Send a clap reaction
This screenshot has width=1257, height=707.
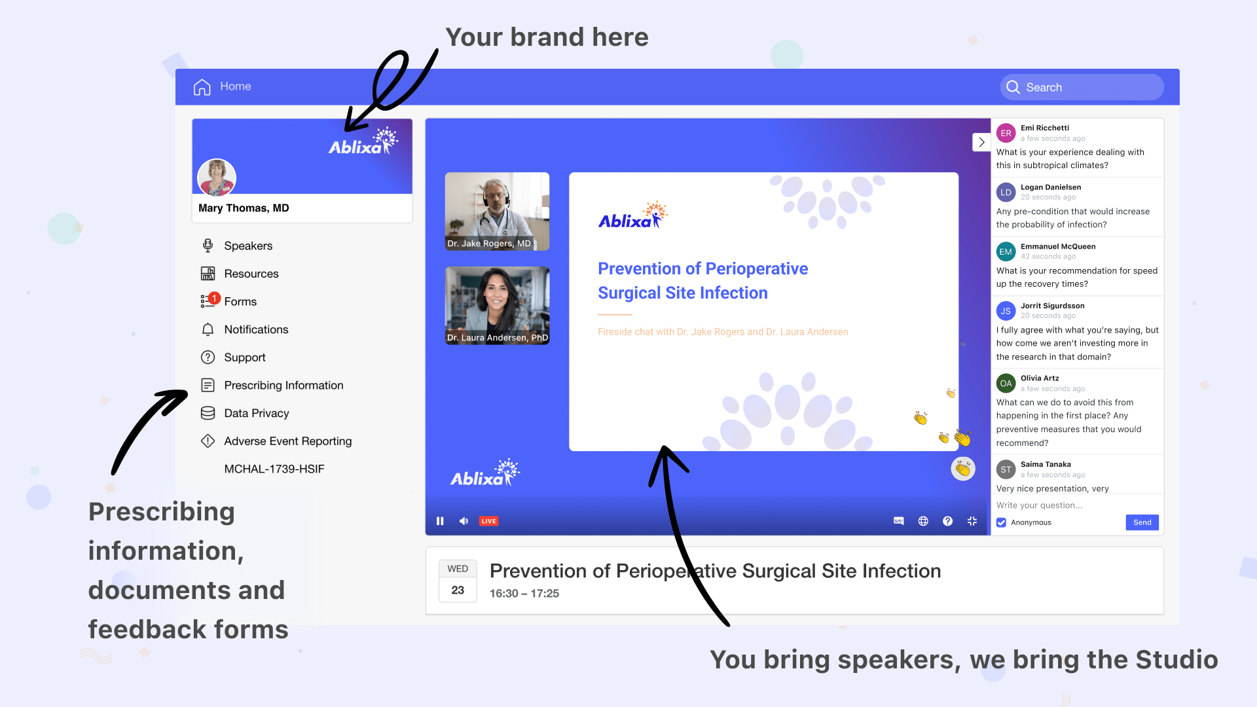962,469
